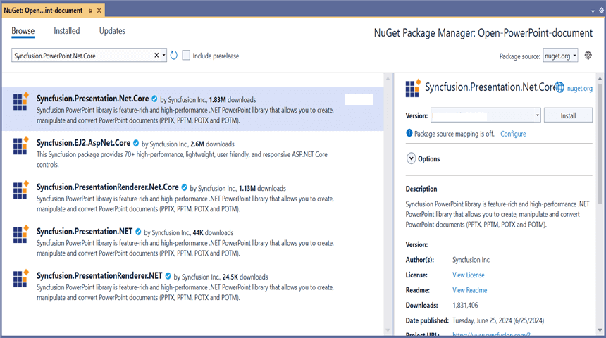The width and height of the screenshot is (606, 338).
Task: Click the details pane scrollbar thumb
Action: pyautogui.click(x=600, y=143)
